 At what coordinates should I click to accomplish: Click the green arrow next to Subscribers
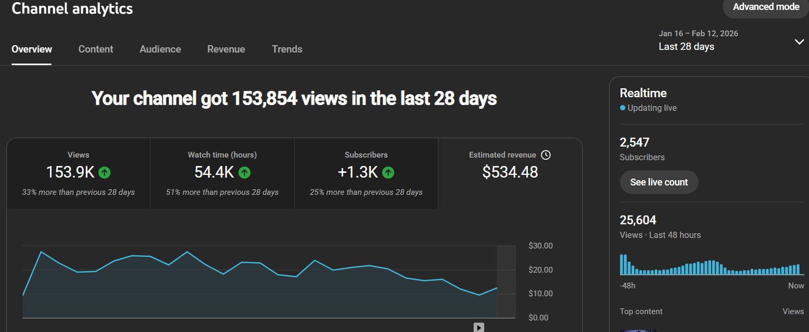click(388, 172)
